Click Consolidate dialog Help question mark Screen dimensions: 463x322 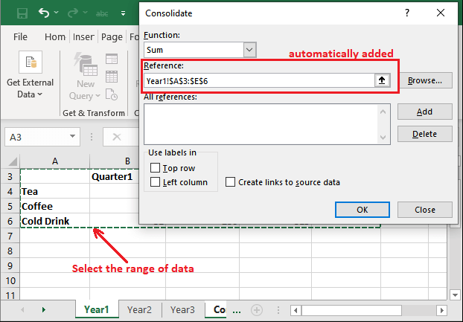pyautogui.click(x=407, y=13)
